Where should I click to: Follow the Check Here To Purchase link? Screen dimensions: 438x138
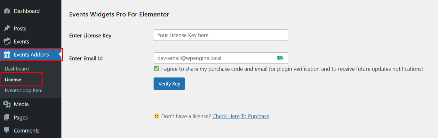241,116
